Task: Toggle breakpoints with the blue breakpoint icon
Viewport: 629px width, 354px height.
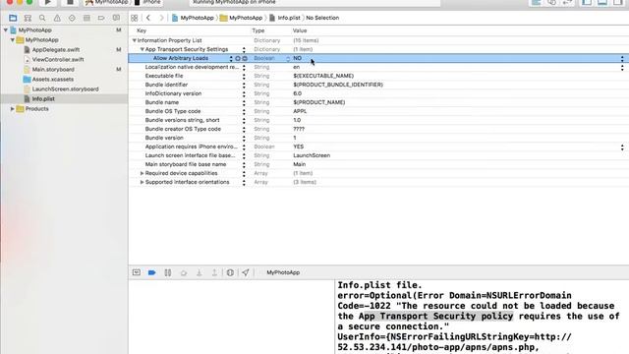Action: point(151,272)
